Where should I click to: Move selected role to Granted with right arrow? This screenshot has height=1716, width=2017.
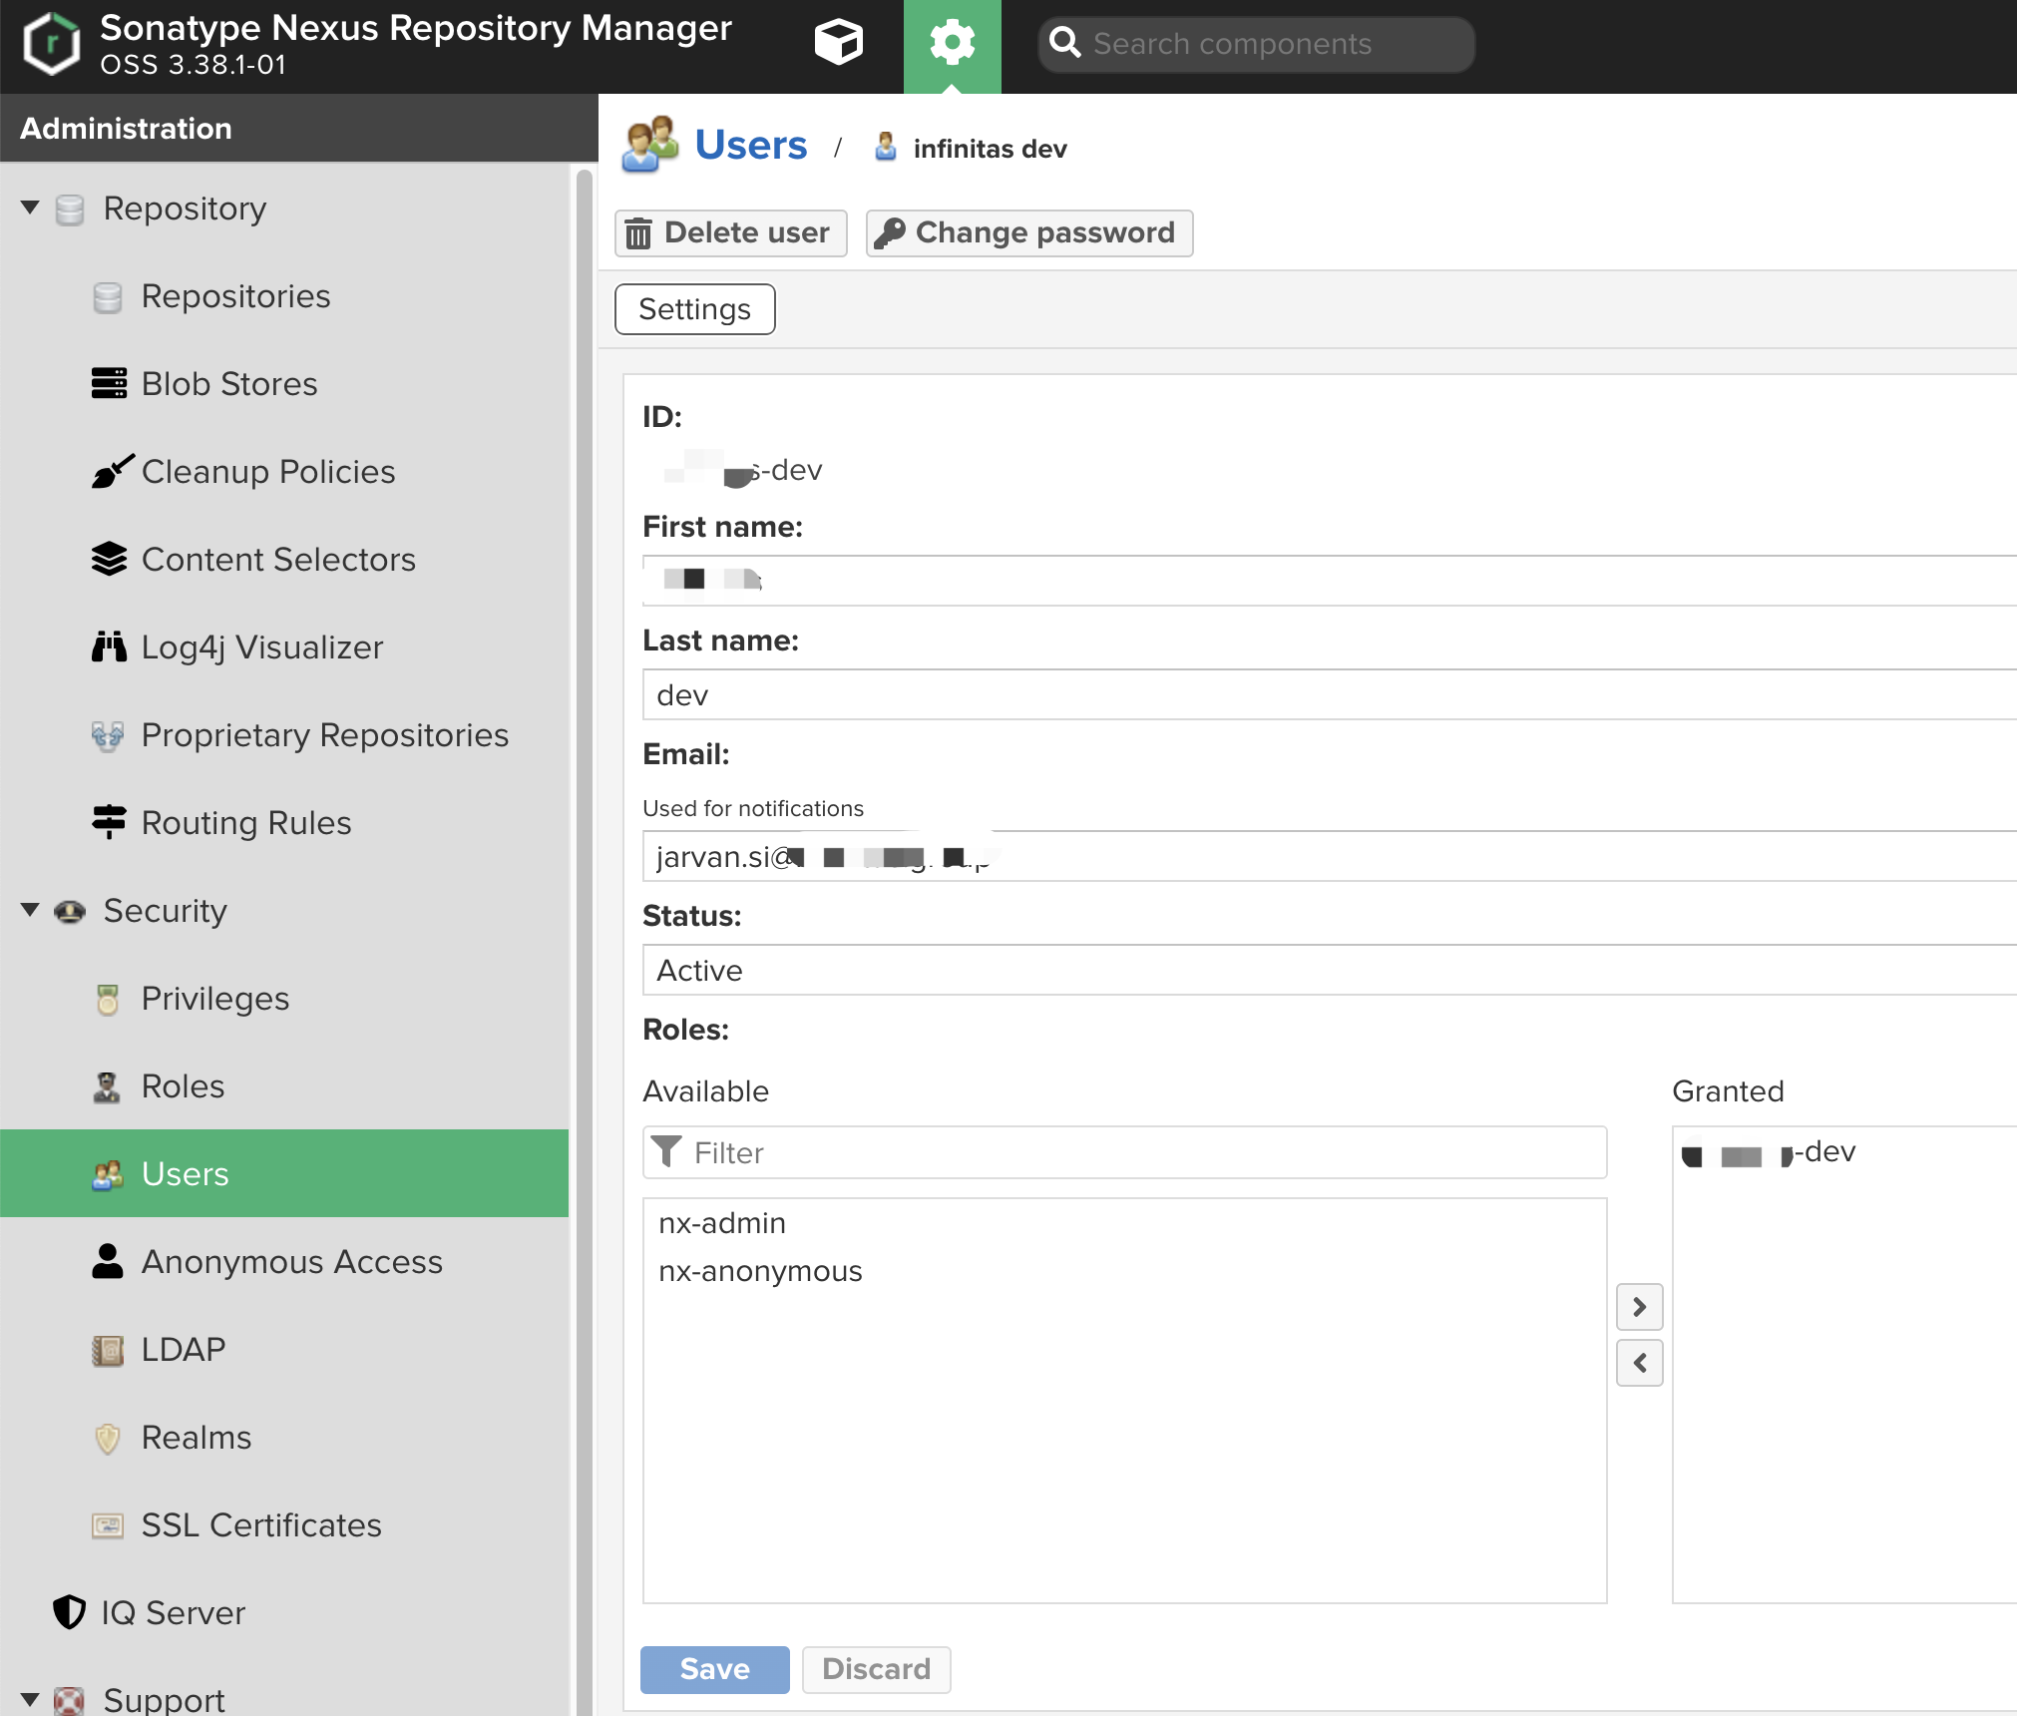coord(1640,1307)
